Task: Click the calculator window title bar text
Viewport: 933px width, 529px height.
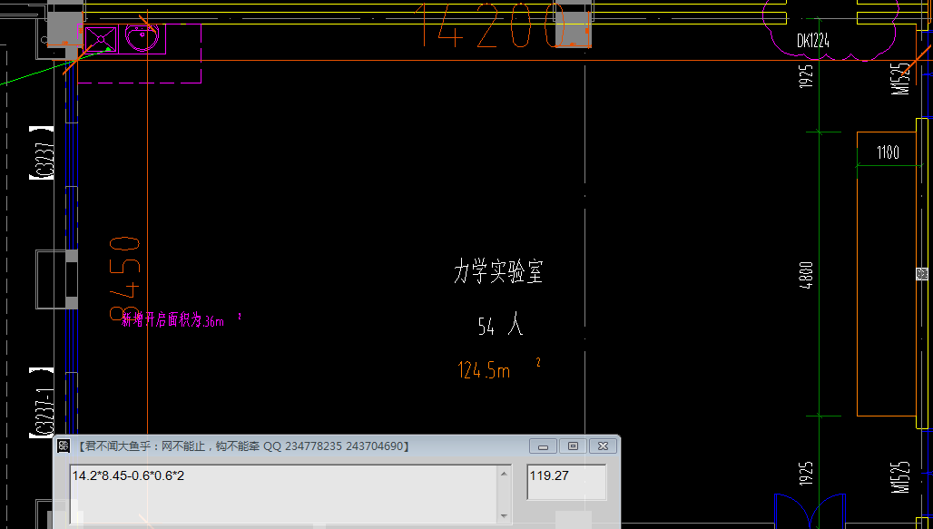Action: click(x=243, y=446)
